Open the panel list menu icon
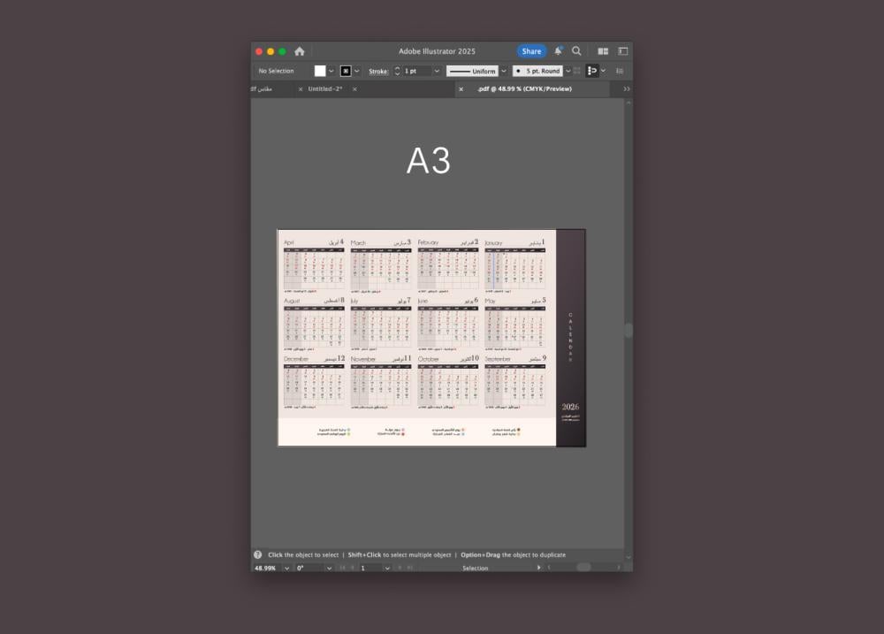Viewport: 884px width, 634px height. [620, 71]
